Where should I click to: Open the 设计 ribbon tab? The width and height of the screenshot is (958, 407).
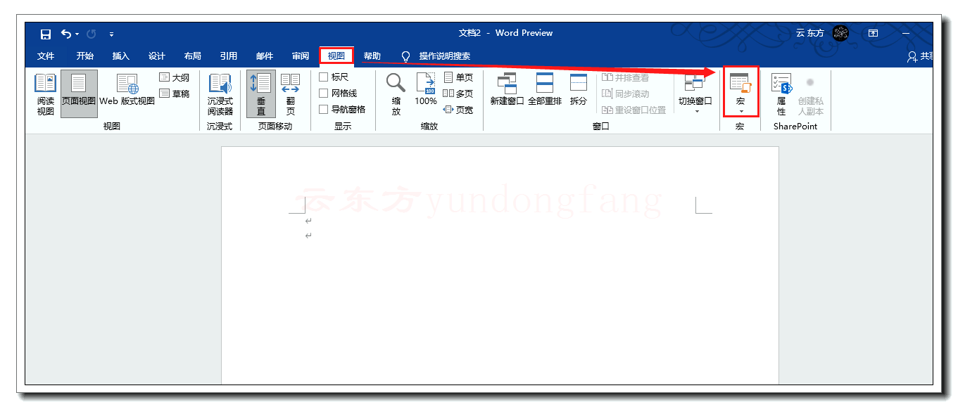pos(157,56)
